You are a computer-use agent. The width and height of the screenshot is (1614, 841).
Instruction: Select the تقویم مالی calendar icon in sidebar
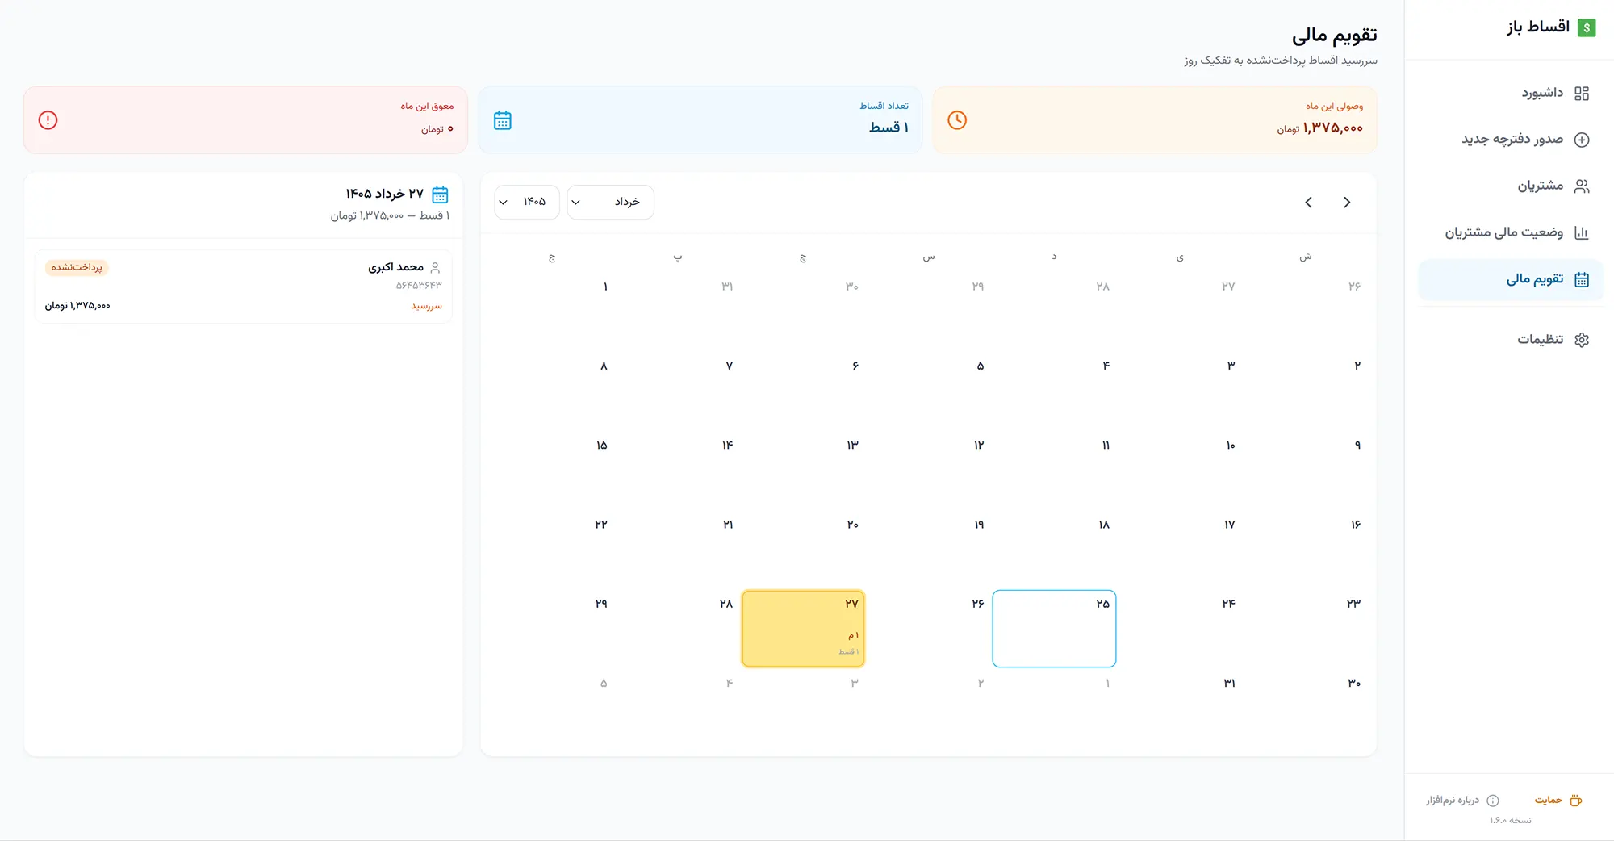click(x=1582, y=279)
